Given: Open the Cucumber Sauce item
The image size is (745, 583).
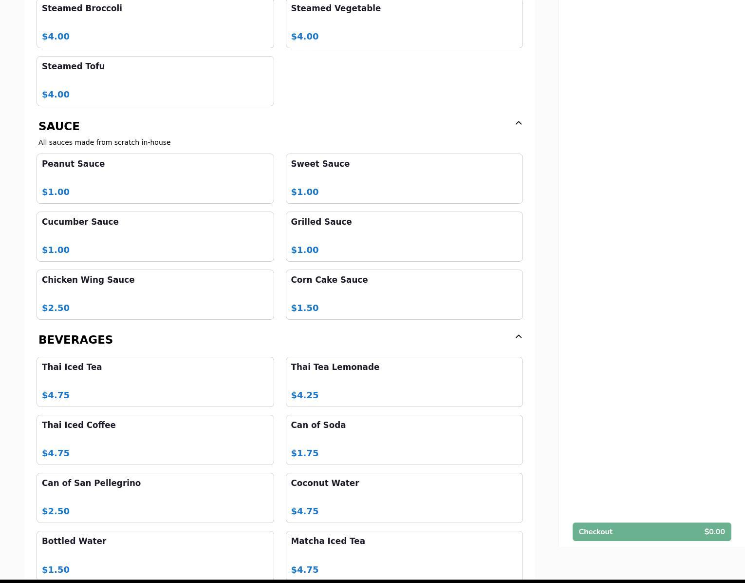Looking at the screenshot, I should (155, 236).
